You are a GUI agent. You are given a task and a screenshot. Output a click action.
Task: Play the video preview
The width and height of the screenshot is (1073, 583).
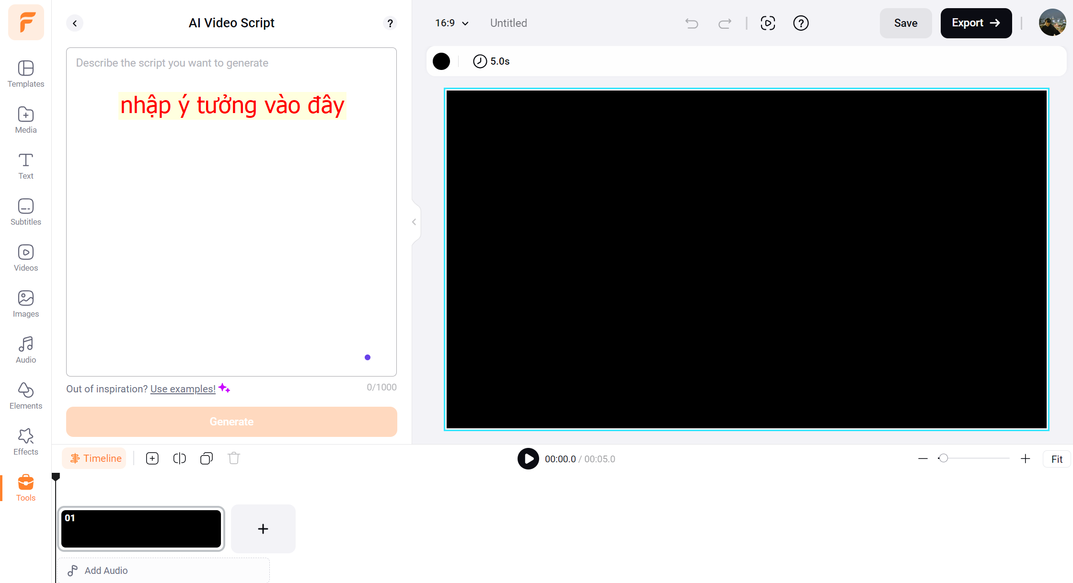coord(528,458)
